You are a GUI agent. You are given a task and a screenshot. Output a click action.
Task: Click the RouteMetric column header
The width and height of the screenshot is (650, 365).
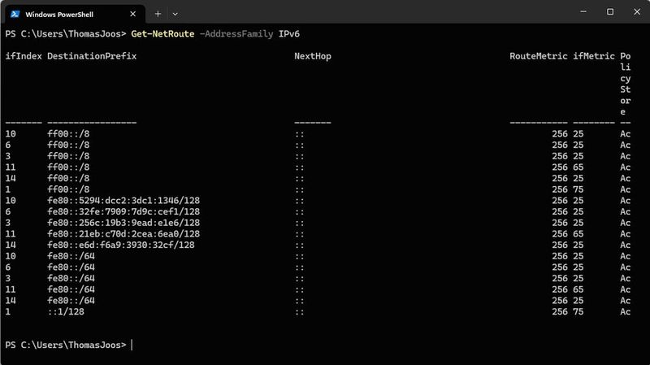tap(539, 56)
